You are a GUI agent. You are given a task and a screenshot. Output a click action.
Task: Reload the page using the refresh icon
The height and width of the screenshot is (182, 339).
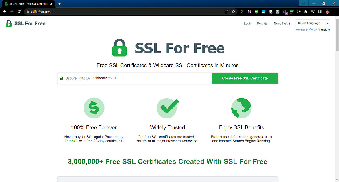pyautogui.click(x=19, y=12)
